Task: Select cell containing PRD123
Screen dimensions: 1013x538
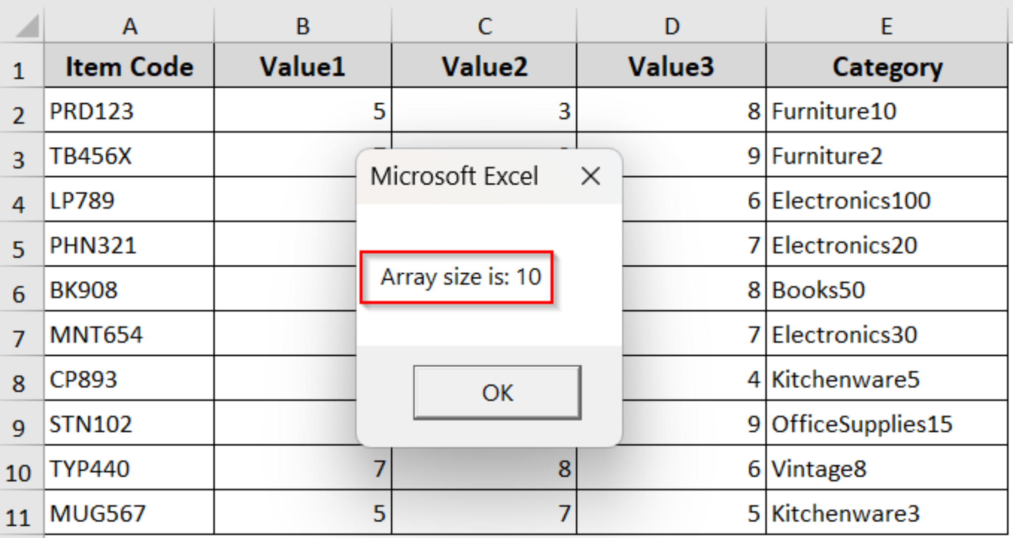Action: (129, 111)
